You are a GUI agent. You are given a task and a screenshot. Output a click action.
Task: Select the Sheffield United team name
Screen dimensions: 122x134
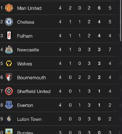tap(34, 91)
